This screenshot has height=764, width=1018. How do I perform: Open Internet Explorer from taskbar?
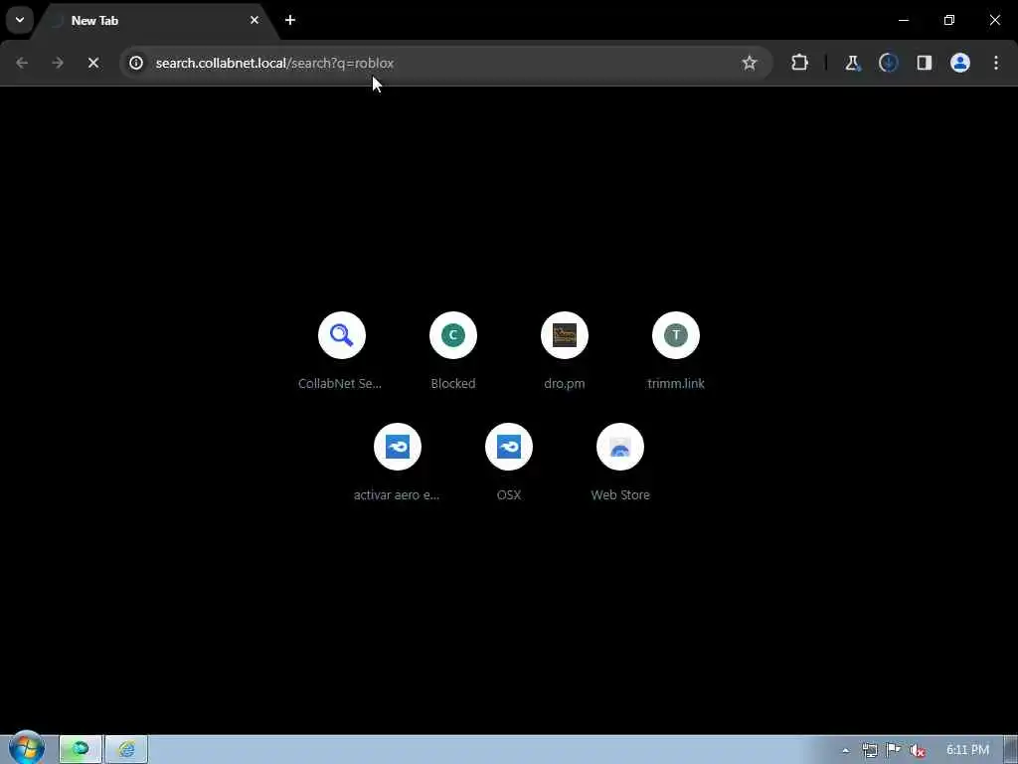click(126, 750)
